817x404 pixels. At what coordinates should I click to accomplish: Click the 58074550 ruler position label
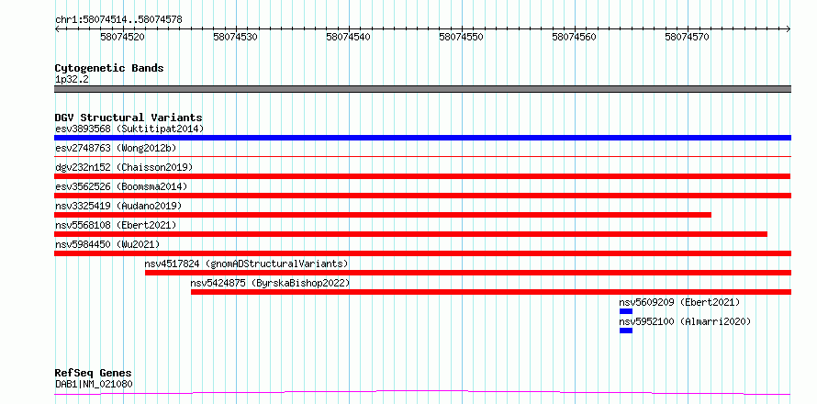click(x=462, y=37)
